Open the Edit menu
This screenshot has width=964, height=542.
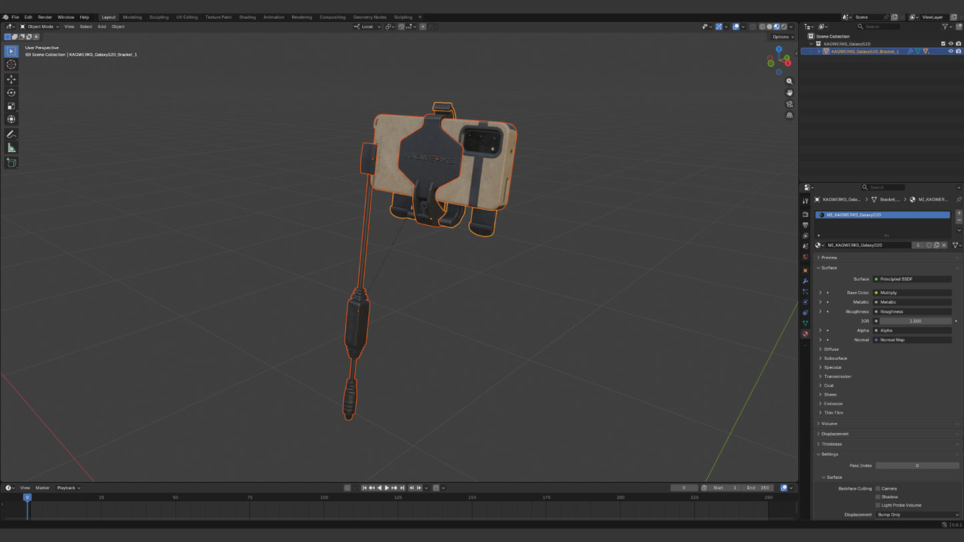[28, 17]
